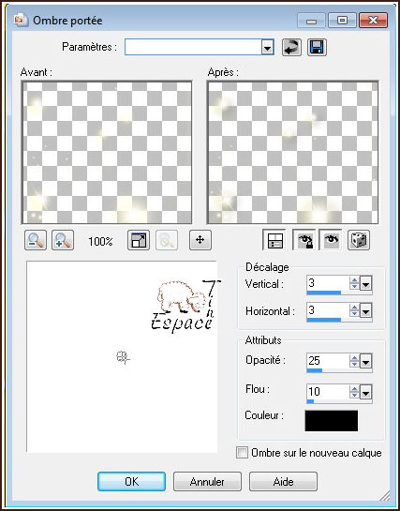400x511 pixels.
Task: Open the black Couleur swatch
Action: (x=332, y=421)
